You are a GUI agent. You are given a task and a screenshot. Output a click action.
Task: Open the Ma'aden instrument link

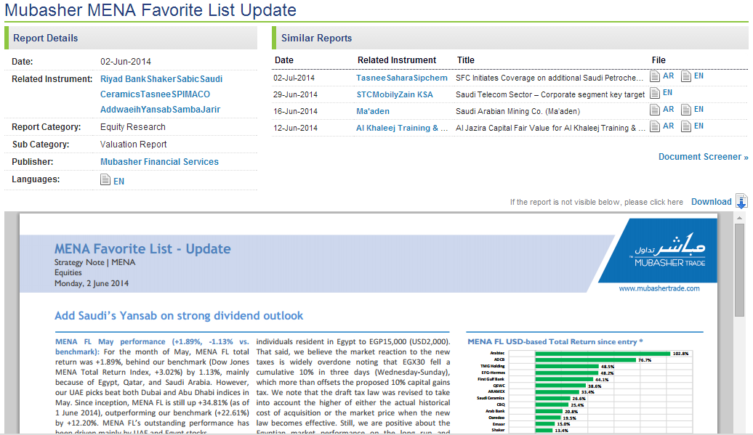click(x=373, y=111)
